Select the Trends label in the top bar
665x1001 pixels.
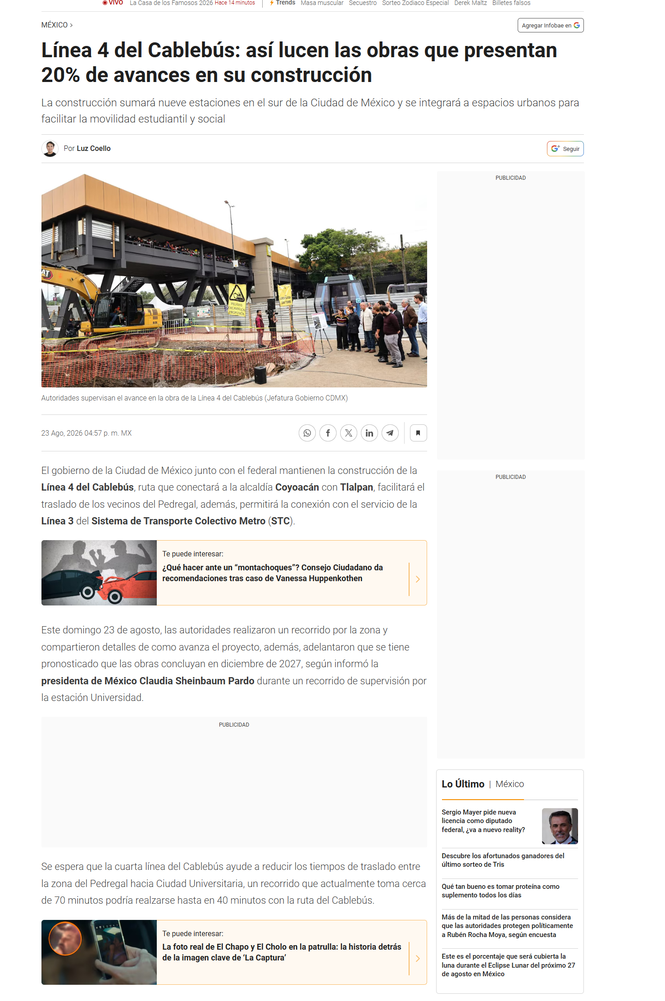point(282,3)
